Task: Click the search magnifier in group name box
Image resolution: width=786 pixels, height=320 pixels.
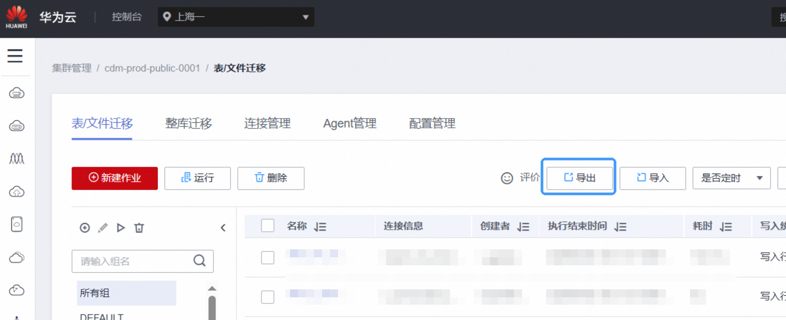Action: 199,260
